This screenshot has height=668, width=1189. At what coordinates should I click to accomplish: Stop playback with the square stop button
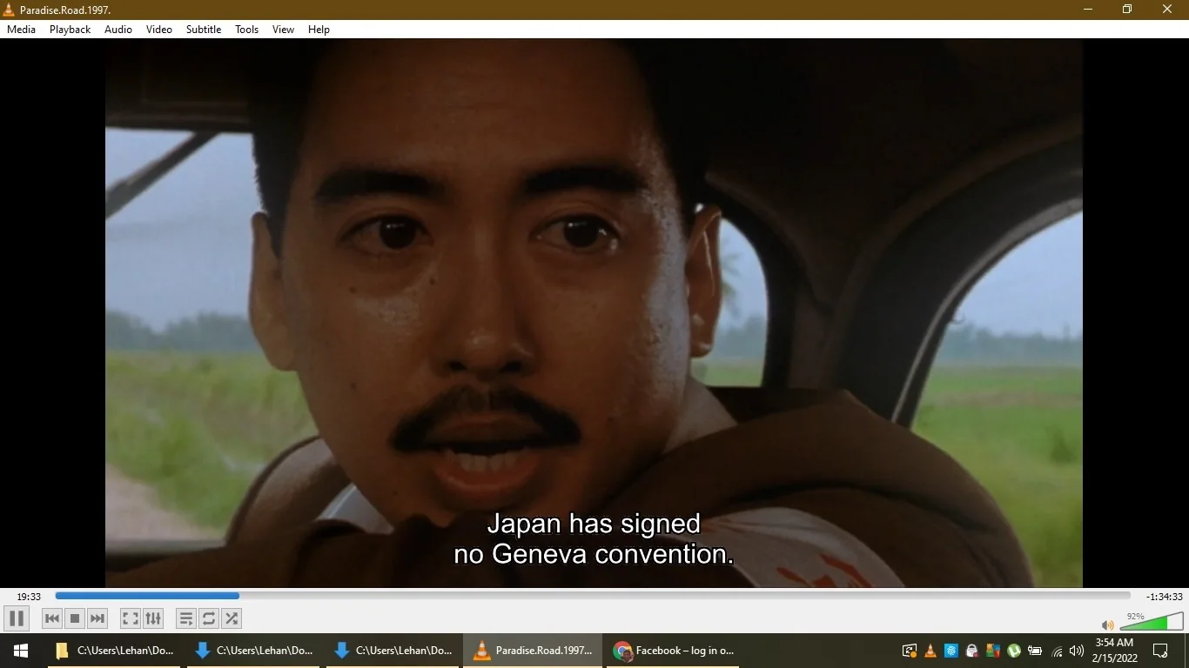tap(75, 618)
